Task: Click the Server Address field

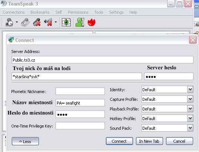Action: [x=102, y=60]
